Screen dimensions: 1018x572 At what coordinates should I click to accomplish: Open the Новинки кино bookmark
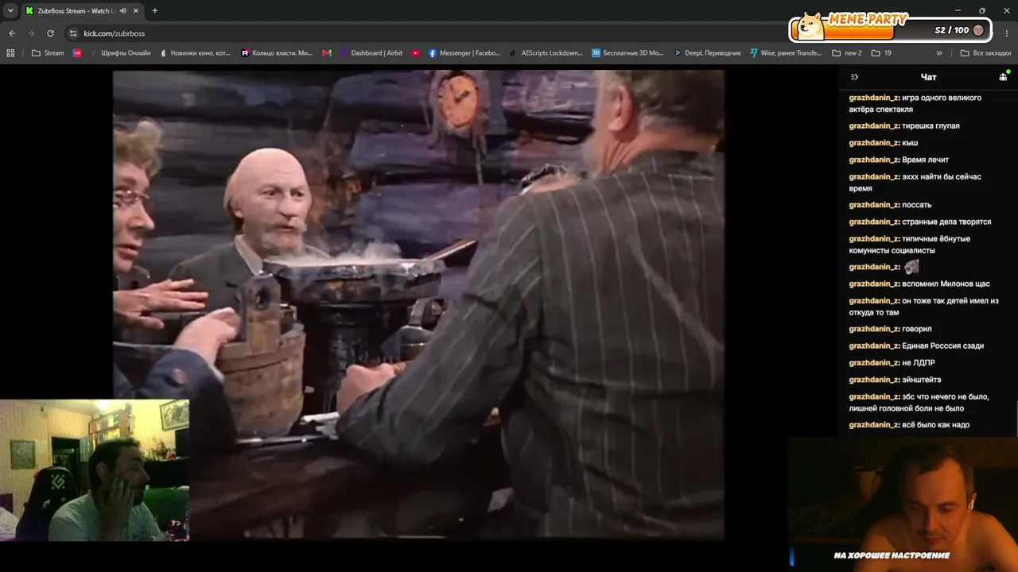tap(195, 53)
